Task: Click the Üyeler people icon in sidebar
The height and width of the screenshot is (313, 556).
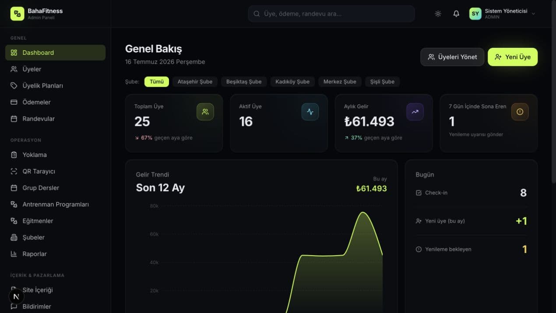Action: 14,69
